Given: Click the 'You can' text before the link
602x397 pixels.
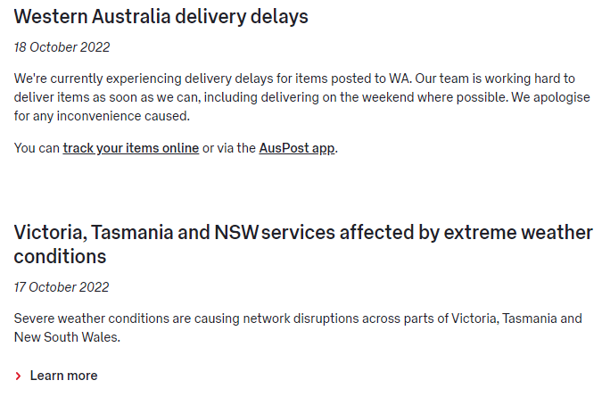Looking at the screenshot, I should point(37,147).
